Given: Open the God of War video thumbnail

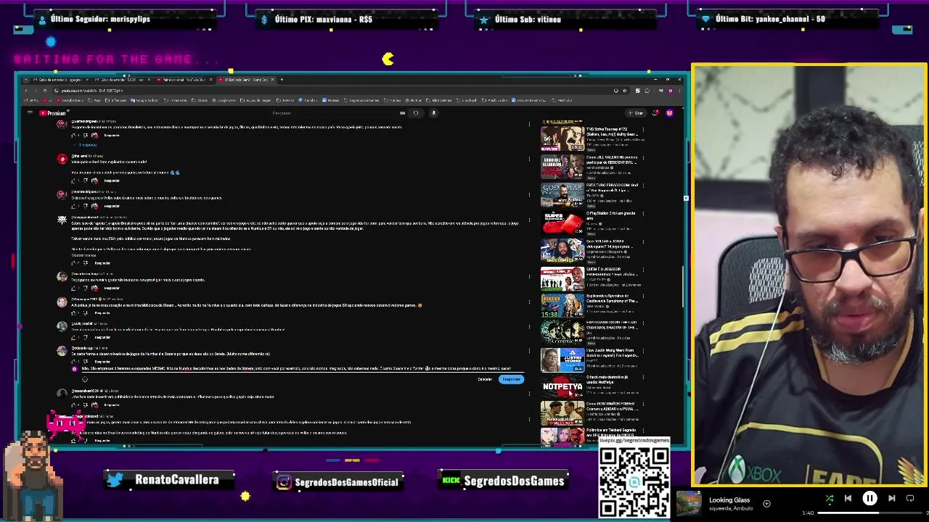Looking at the screenshot, I should click(x=562, y=194).
